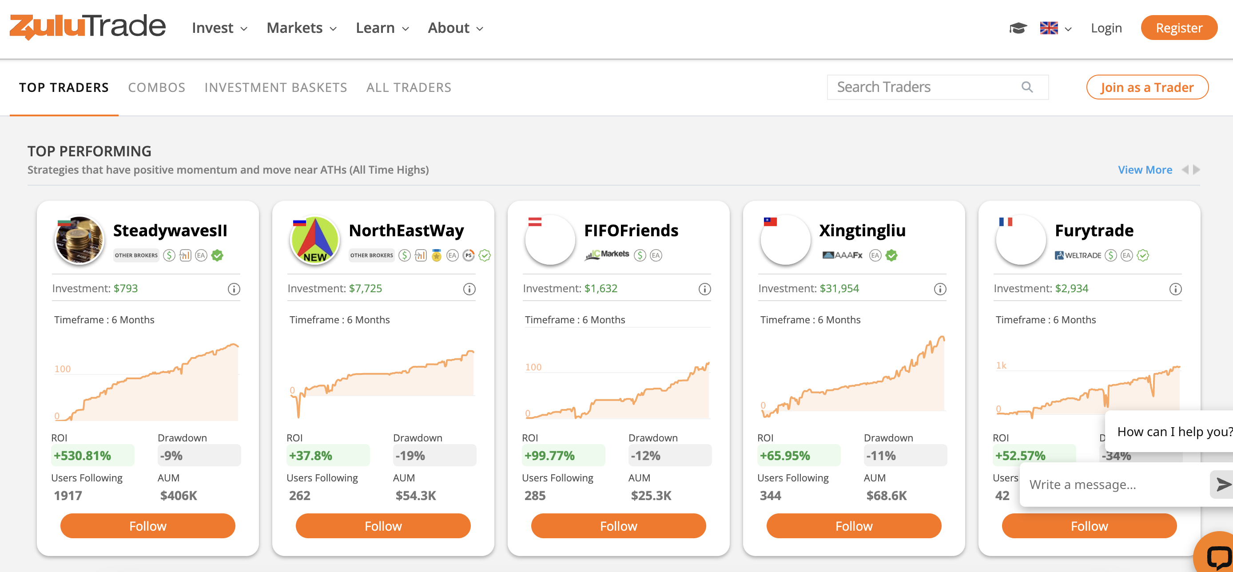1233x572 pixels.
Task: Click SteadywavesII Other Brokers tag
Action: (x=136, y=255)
